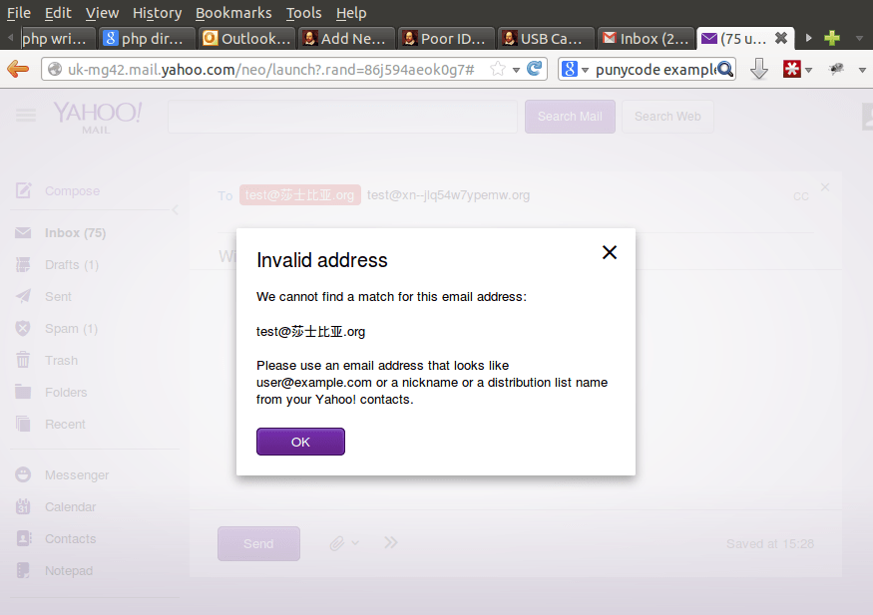
Task: Open the list all tabs dropdown
Action: 860,38
